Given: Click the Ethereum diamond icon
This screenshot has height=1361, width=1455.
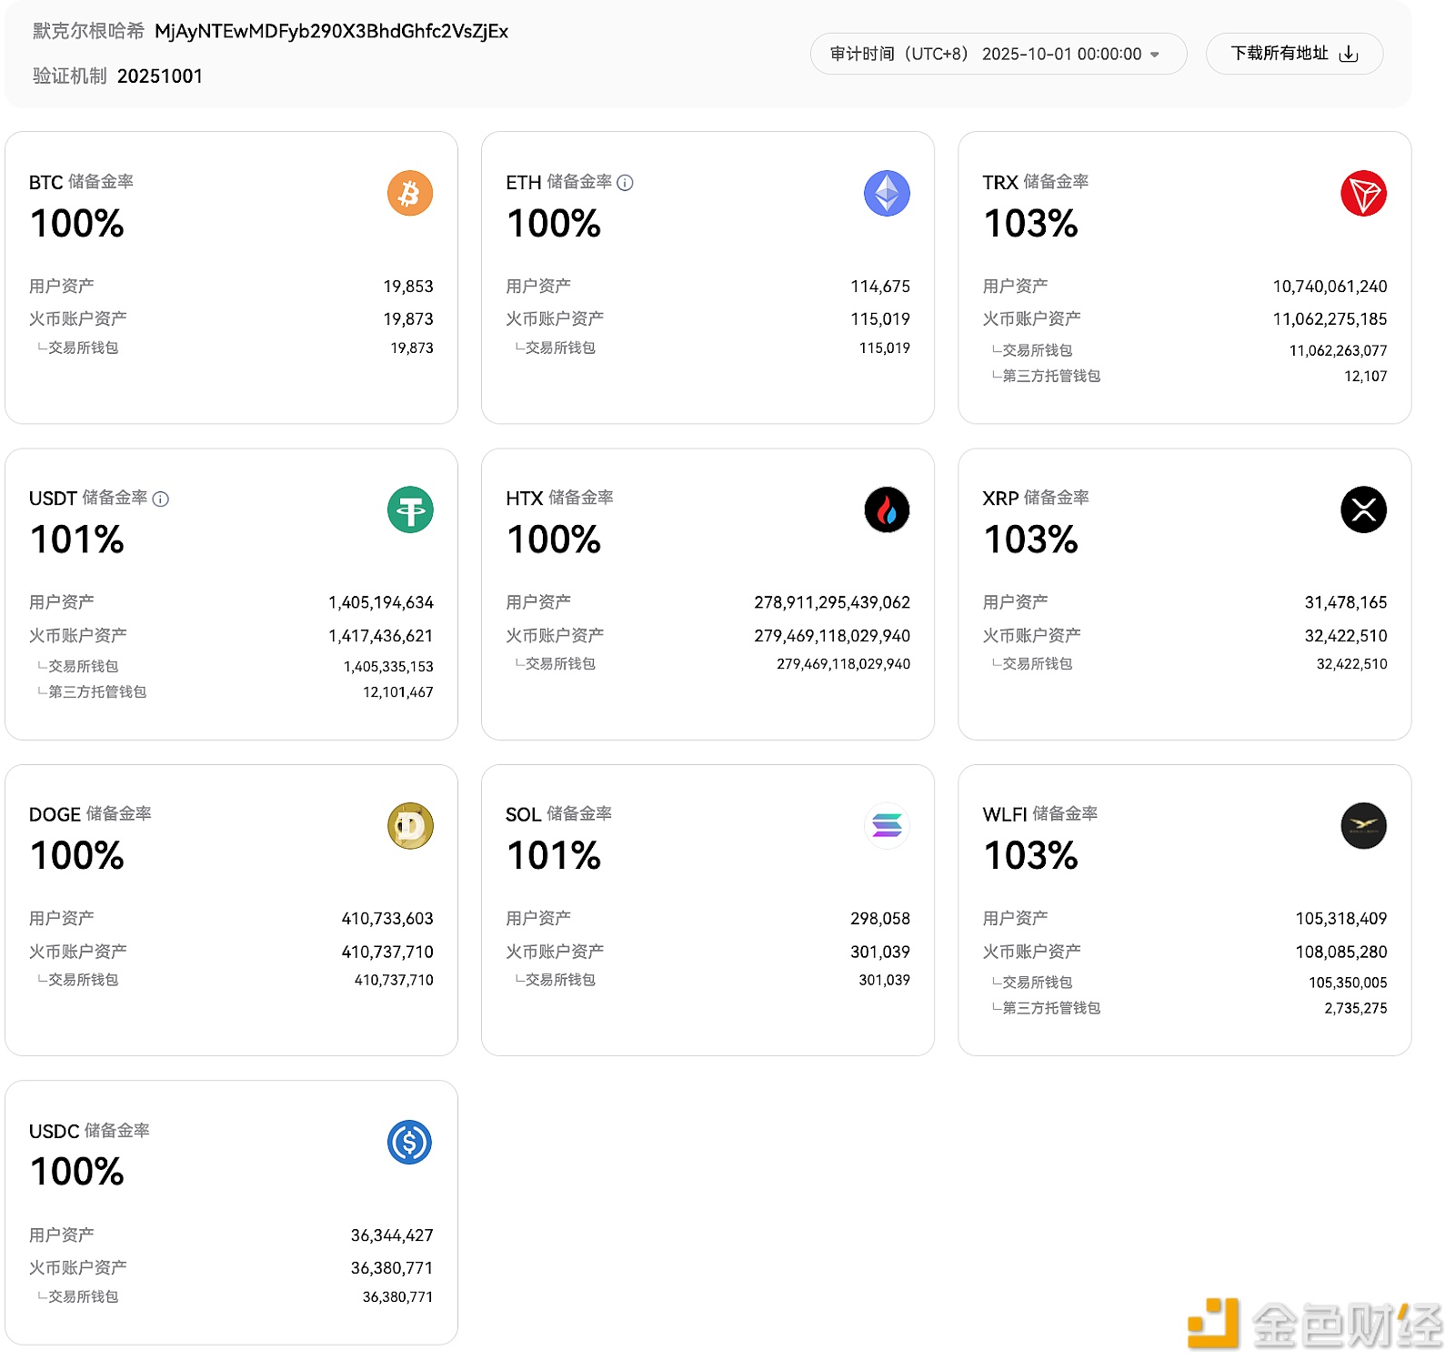Looking at the screenshot, I should click(887, 194).
